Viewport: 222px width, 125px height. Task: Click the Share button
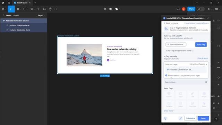tap(191, 9)
